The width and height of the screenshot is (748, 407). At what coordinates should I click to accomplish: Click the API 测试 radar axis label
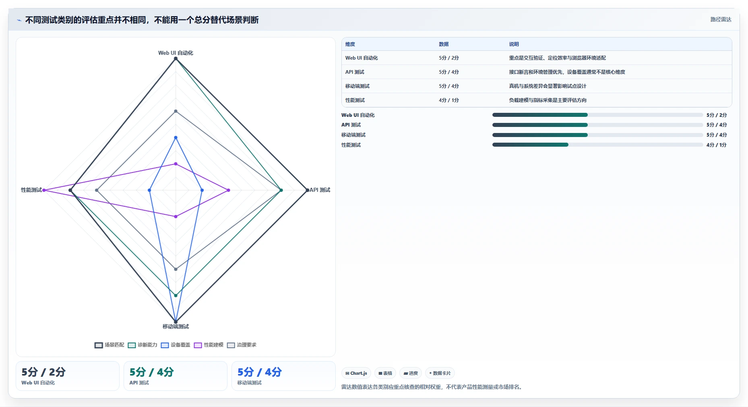(320, 190)
